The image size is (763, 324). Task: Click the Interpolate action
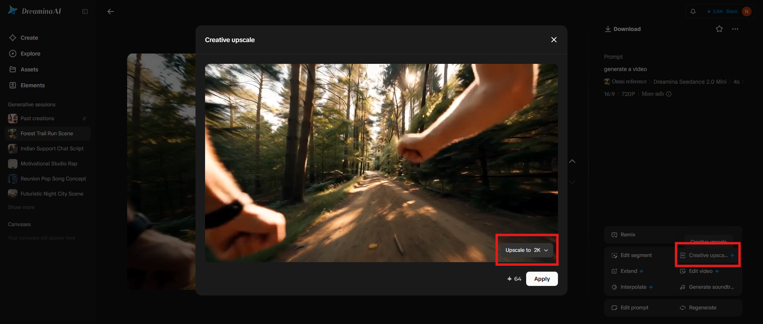(632, 287)
